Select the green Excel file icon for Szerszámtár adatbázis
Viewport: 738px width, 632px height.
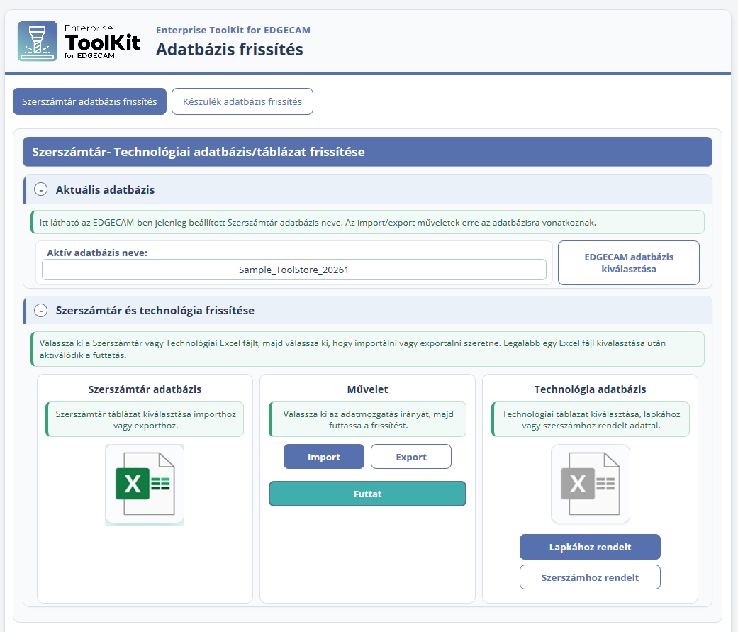click(x=145, y=484)
